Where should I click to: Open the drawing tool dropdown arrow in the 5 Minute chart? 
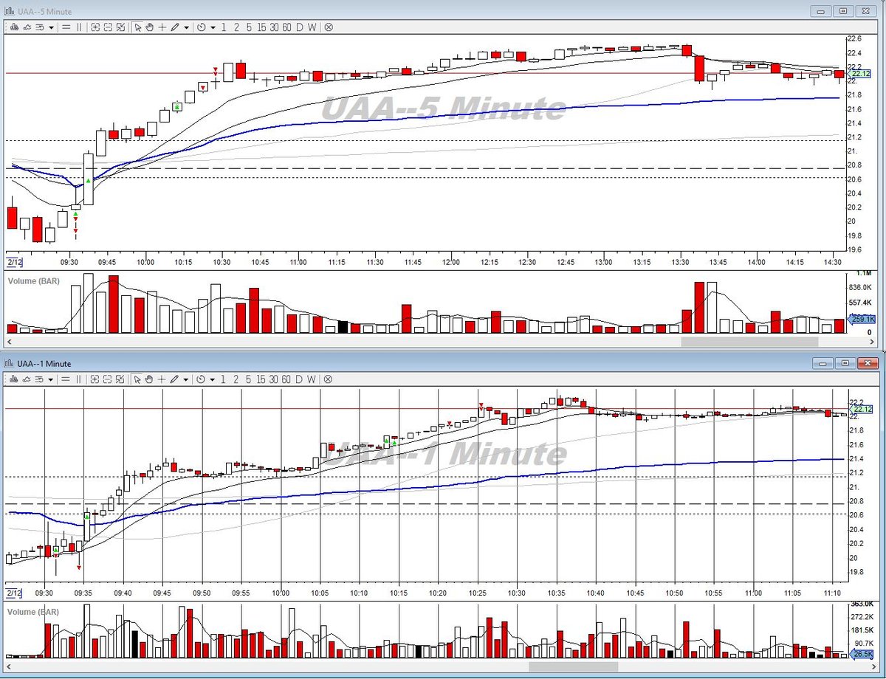(x=186, y=27)
